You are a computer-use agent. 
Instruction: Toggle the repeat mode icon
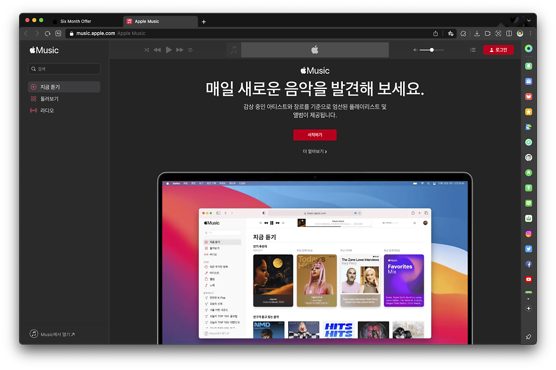pyautogui.click(x=190, y=50)
